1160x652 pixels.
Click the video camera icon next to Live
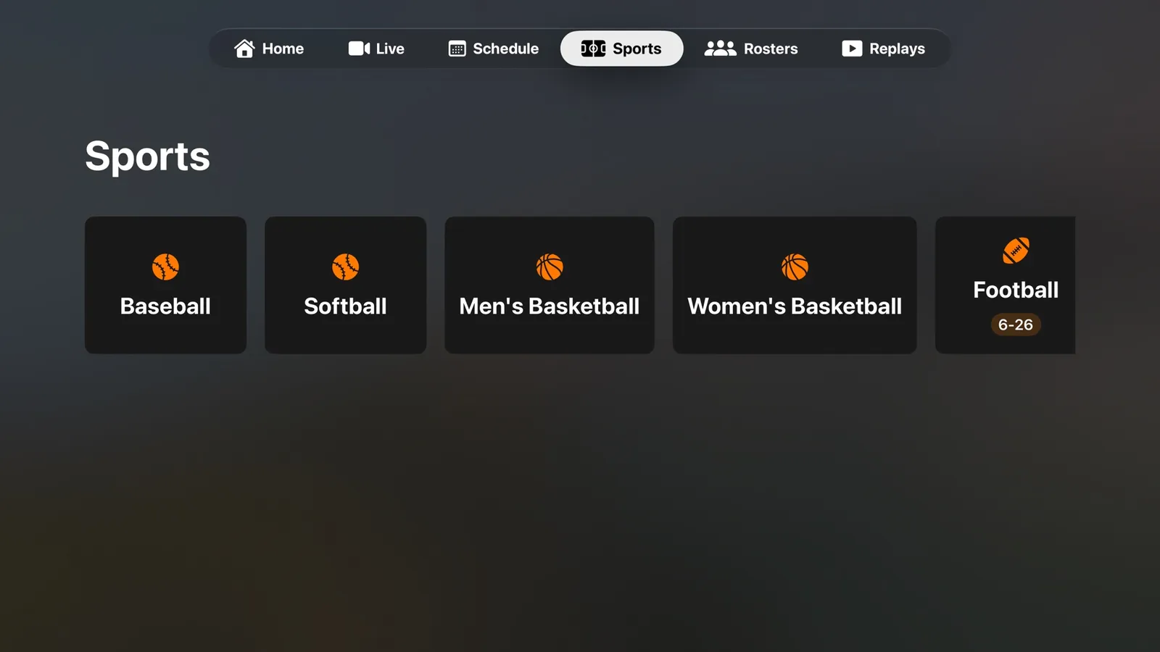coord(359,49)
